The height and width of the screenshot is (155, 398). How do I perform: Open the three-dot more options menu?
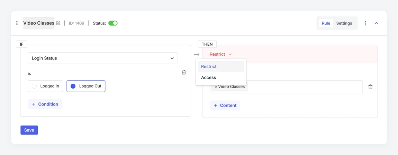pyautogui.click(x=365, y=23)
